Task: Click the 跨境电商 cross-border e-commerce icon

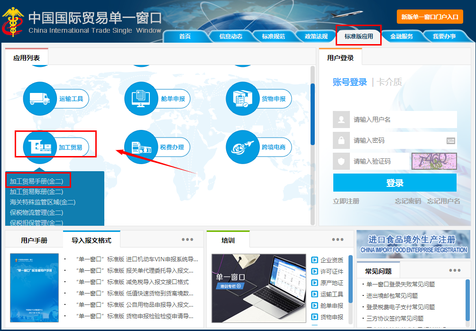Action: point(243,147)
